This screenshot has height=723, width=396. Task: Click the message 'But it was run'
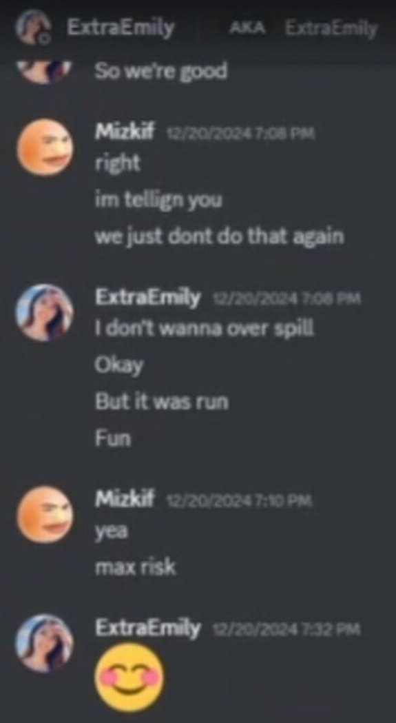tap(161, 402)
